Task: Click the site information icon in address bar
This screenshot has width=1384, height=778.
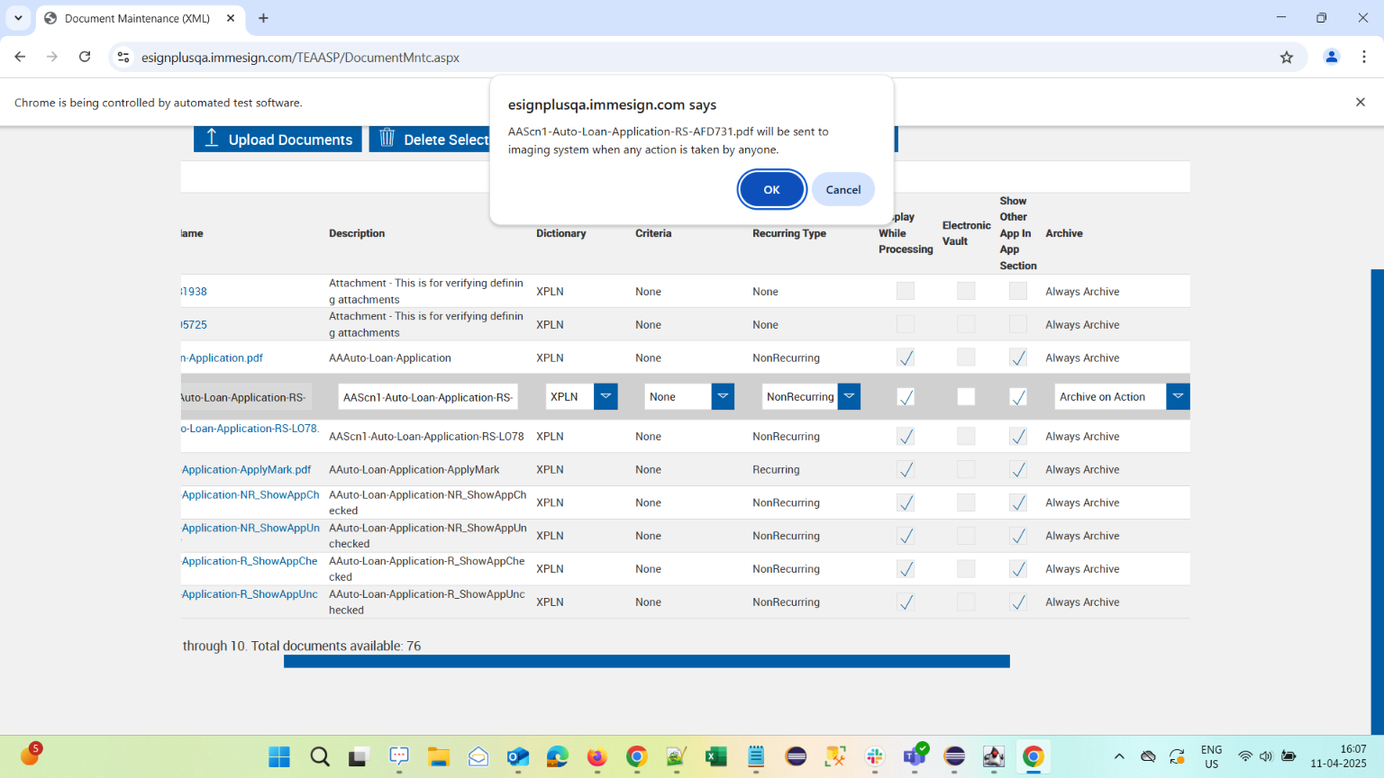Action: [123, 57]
